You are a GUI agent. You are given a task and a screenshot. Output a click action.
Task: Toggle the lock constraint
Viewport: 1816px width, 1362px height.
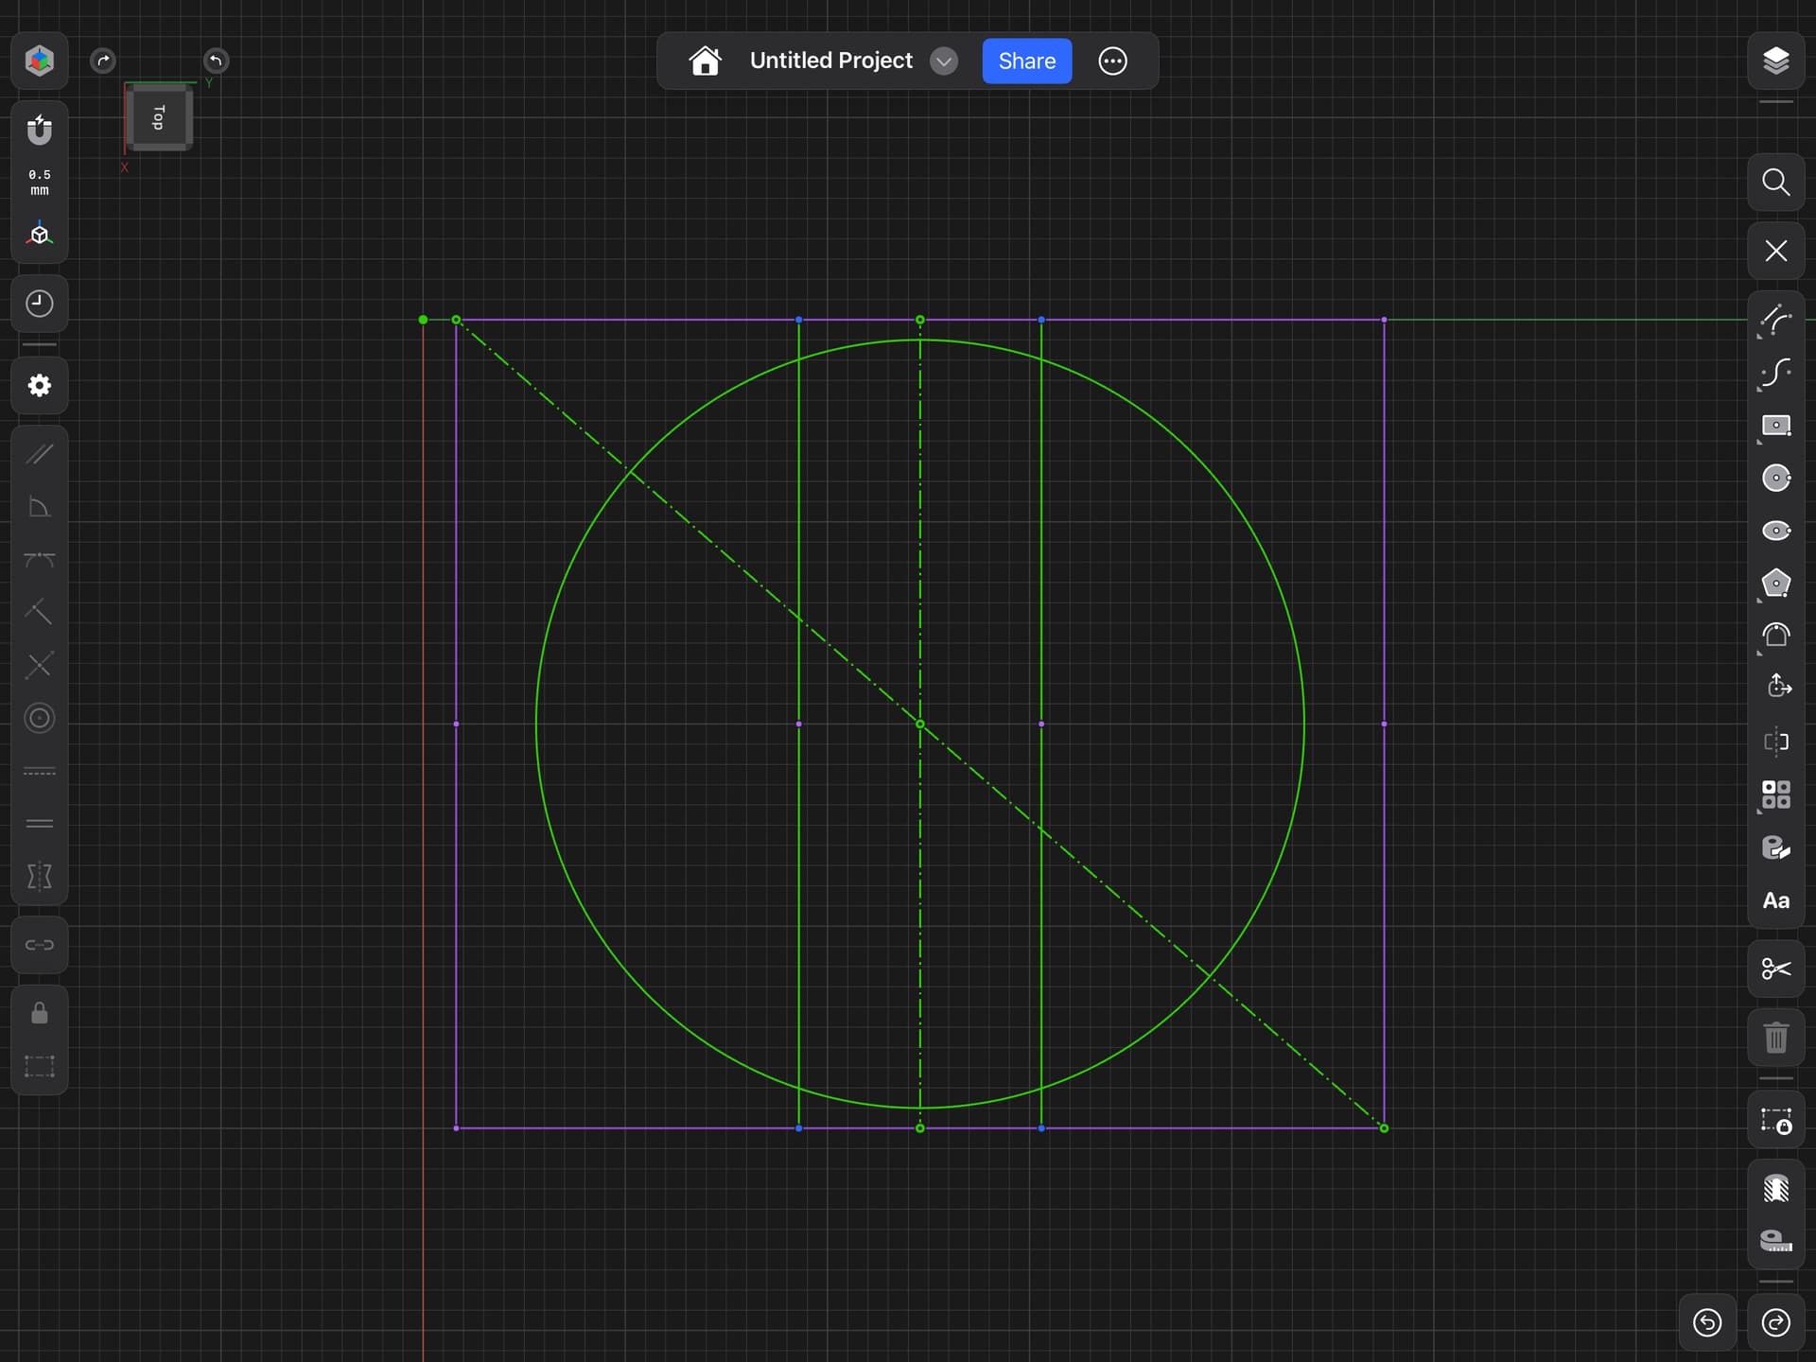pos(39,1014)
